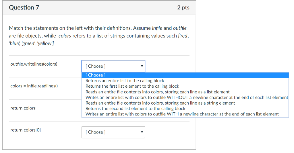Select 'storing each line as a list element' option
The image size is (294, 153).
pyautogui.click(x=158, y=92)
